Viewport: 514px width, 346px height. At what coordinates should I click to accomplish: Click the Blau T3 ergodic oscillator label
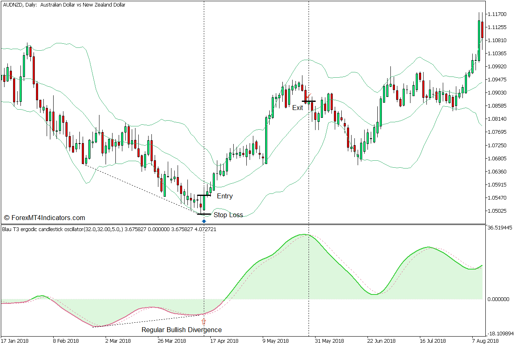coord(109,229)
